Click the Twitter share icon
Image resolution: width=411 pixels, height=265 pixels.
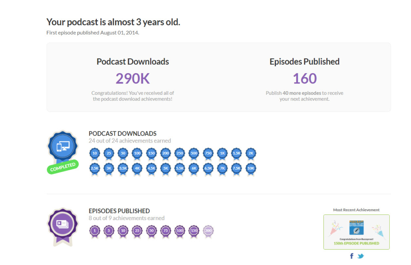pos(360,256)
